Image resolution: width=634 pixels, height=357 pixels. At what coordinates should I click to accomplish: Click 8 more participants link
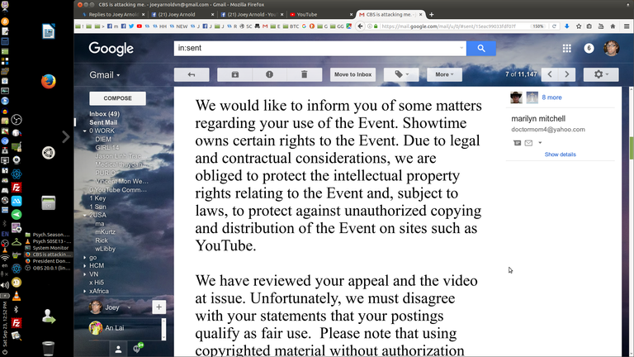point(551,98)
